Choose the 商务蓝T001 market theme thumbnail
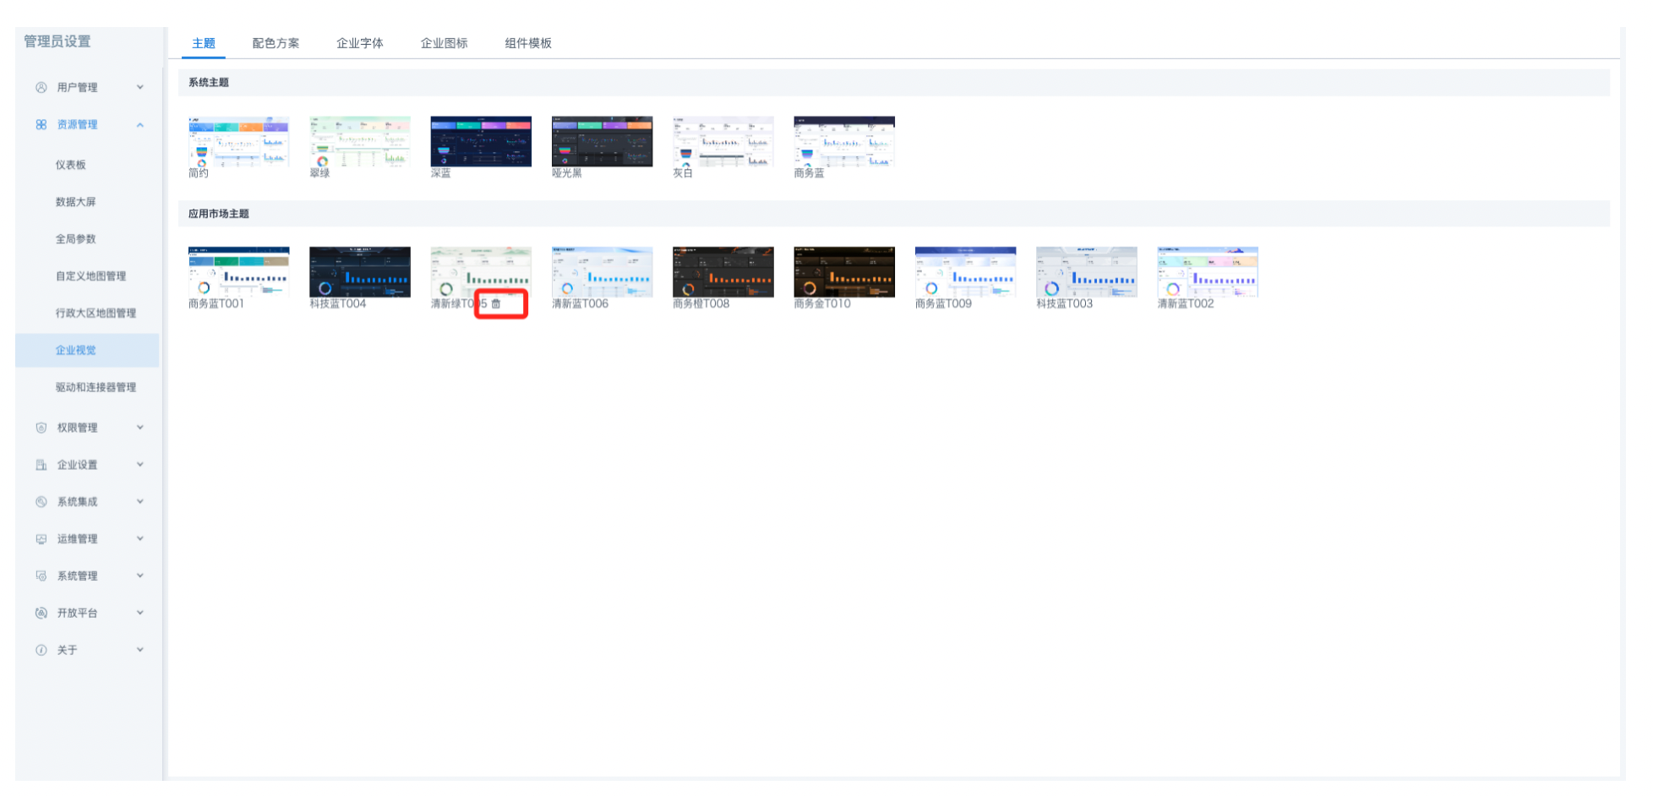1653x796 pixels. (238, 272)
